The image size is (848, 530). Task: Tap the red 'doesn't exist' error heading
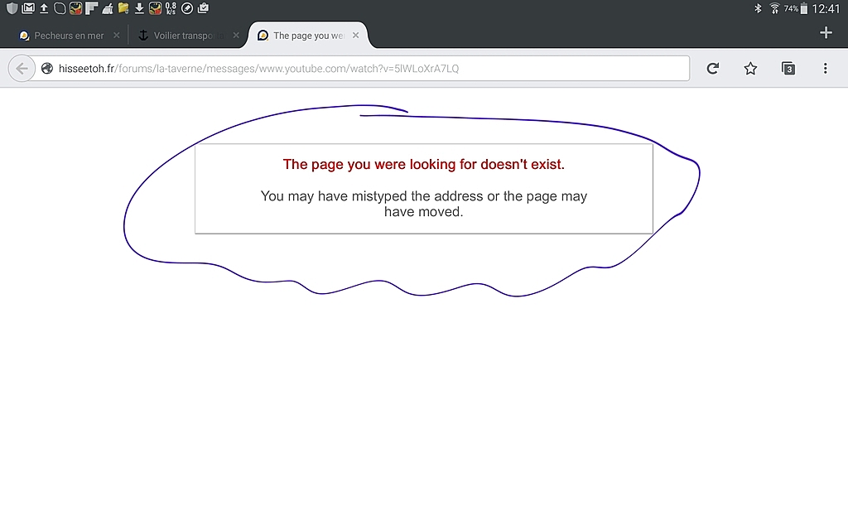pos(423,165)
